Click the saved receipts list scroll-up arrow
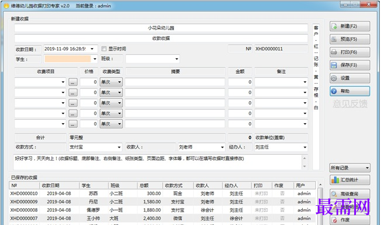 point(320,185)
